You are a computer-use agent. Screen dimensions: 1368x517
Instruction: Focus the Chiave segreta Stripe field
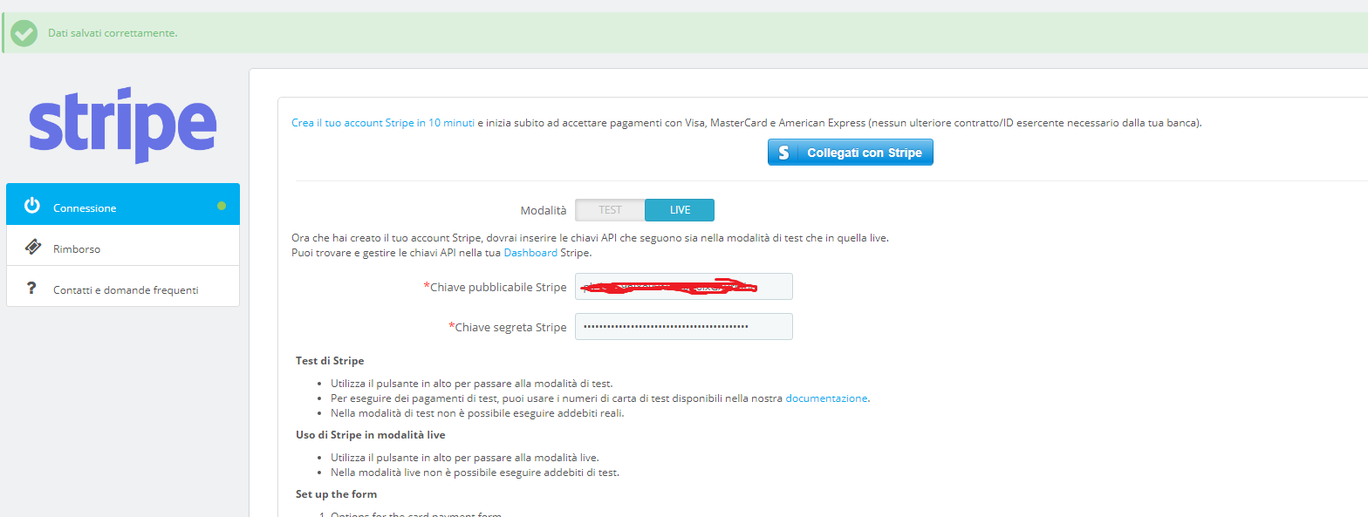tap(684, 327)
